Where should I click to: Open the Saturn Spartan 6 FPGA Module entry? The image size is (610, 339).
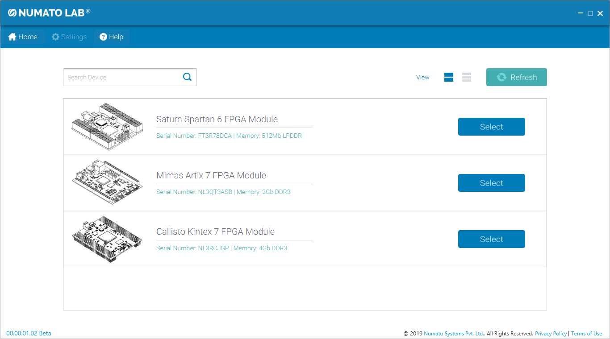point(491,126)
